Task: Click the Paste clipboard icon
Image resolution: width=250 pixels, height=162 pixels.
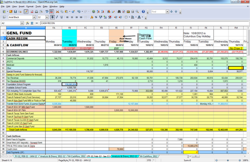Action: 66,12
